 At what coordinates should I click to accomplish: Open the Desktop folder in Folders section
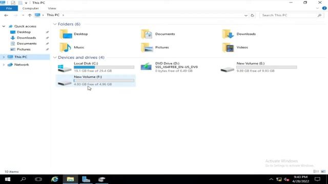tap(74, 34)
